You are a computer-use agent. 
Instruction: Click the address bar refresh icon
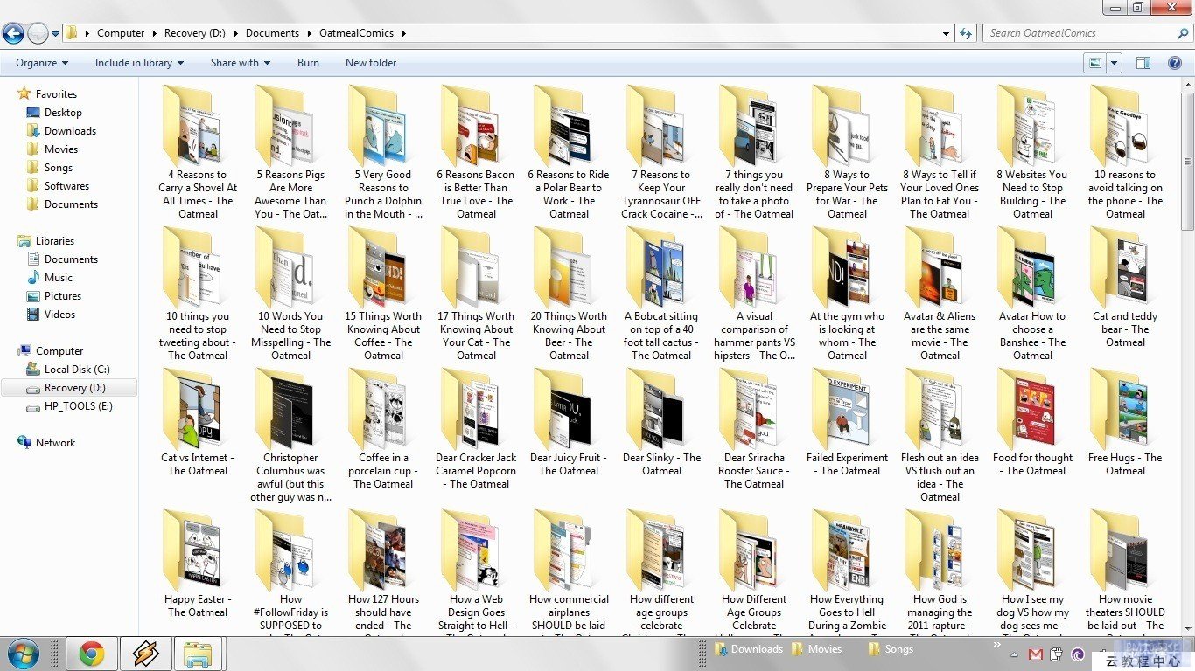(x=966, y=33)
